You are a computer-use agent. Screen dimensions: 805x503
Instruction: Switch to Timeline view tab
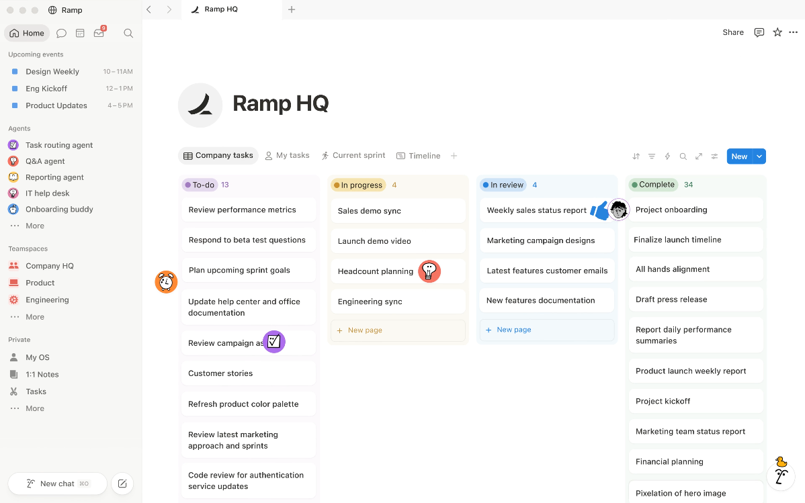(419, 156)
